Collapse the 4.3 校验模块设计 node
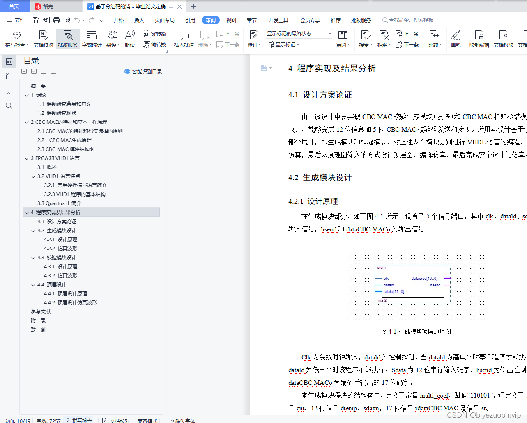527x423 pixels. 33,258
